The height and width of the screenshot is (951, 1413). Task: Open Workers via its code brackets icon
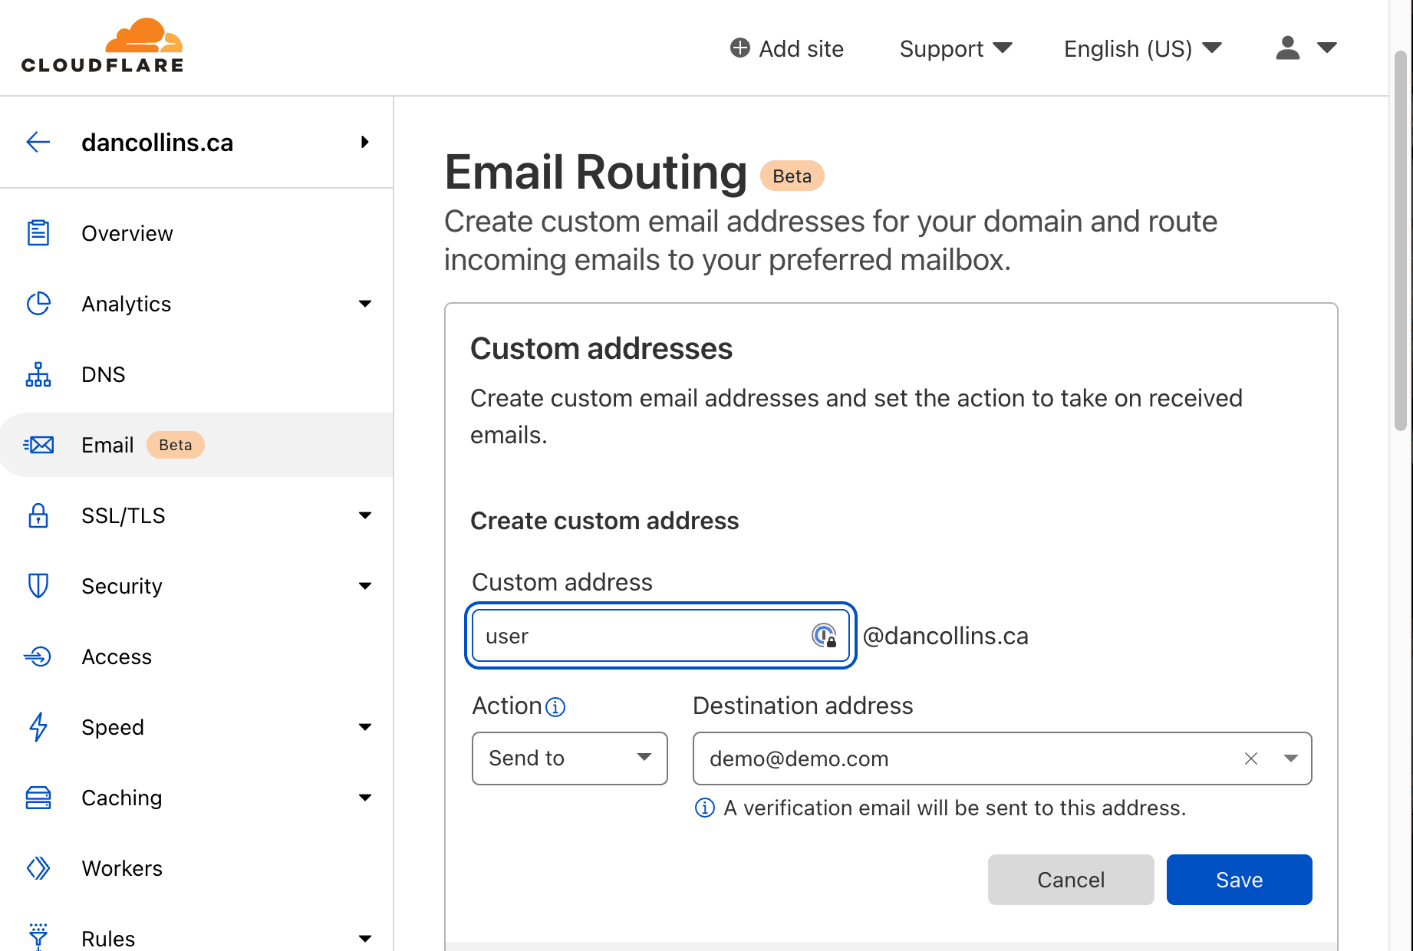[38, 868]
